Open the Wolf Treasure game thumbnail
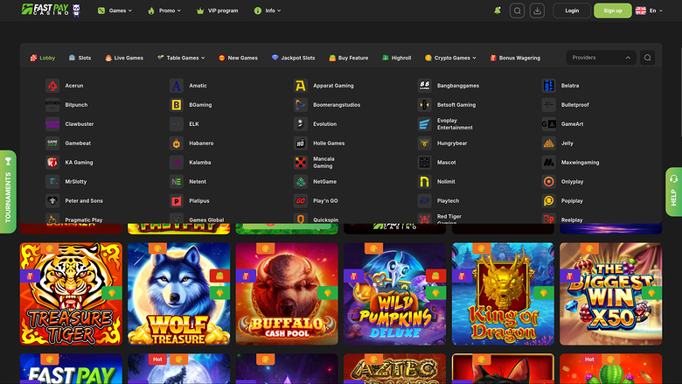 click(178, 294)
